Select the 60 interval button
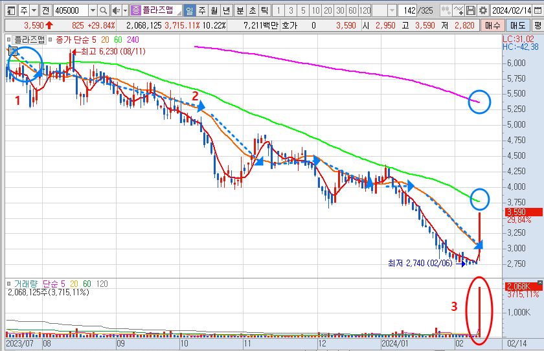The width and height of the screenshot is (544, 351). point(352,11)
